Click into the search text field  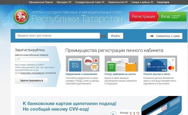[58, 36]
